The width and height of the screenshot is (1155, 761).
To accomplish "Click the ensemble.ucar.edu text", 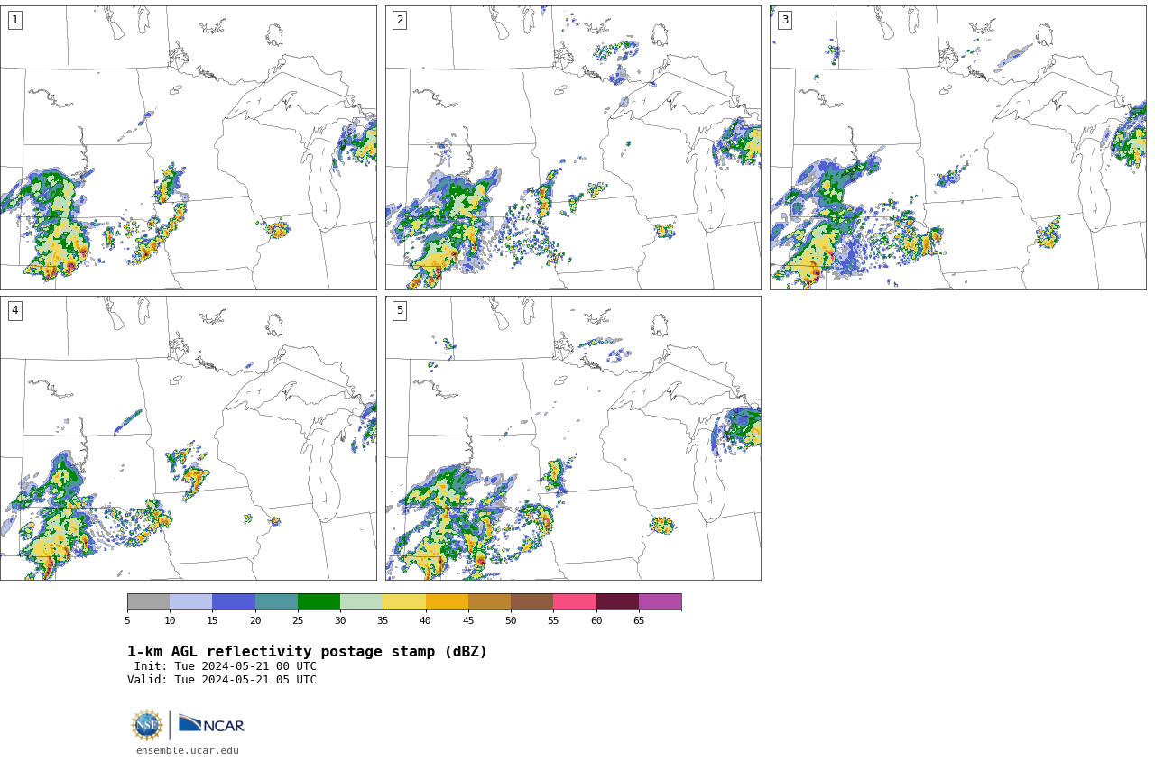I will [188, 750].
